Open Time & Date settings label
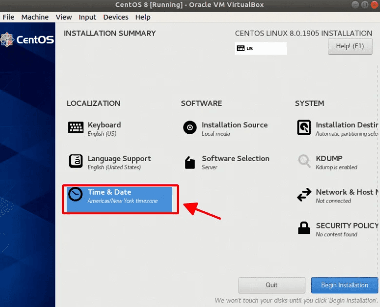380x307 pixels. (109, 192)
